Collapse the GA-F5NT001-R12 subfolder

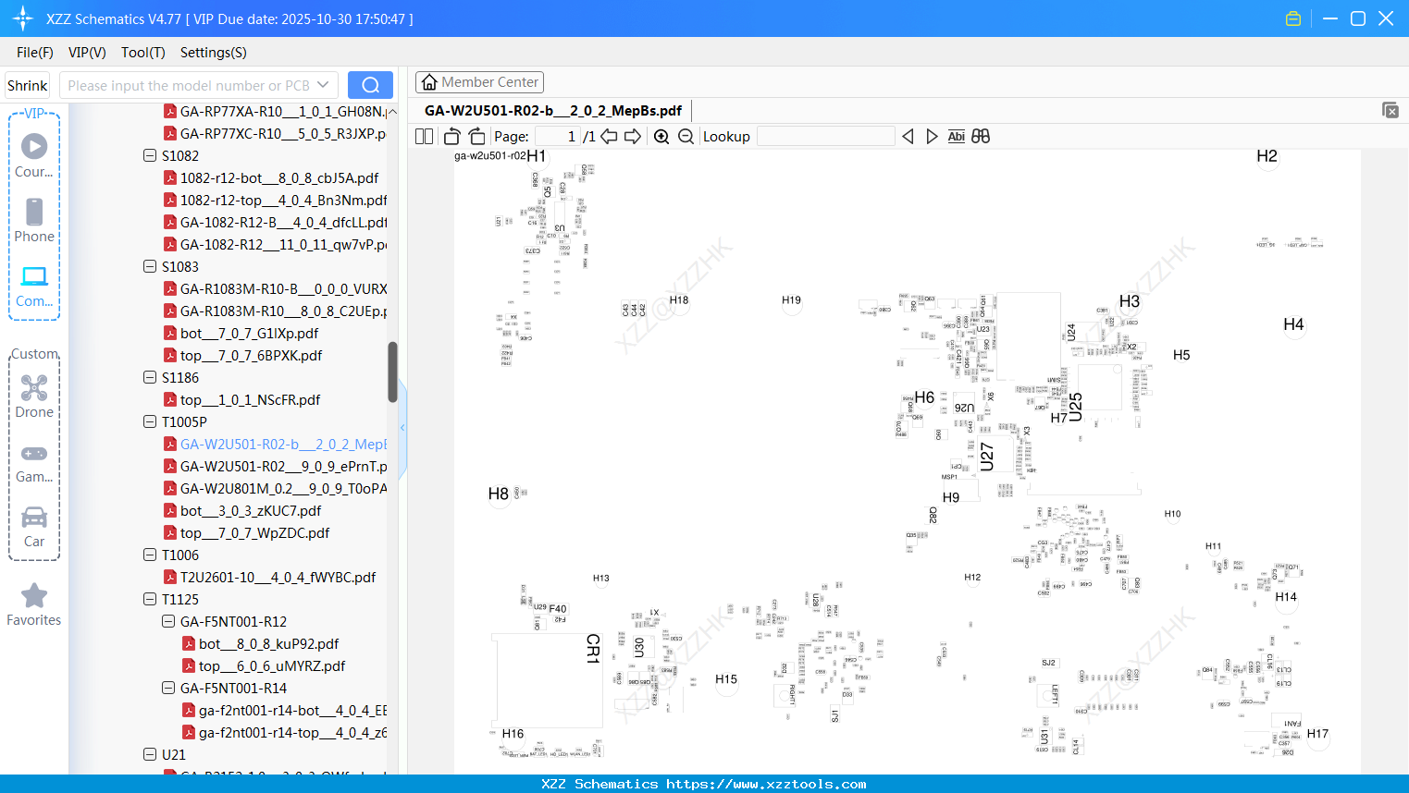pyautogui.click(x=168, y=621)
